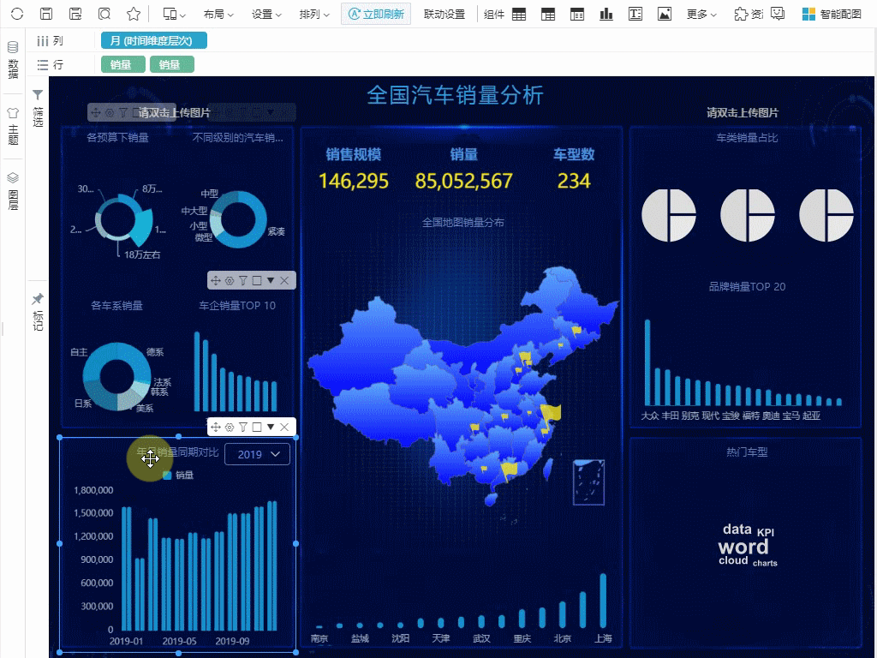Click the South China Sea inset map
The height and width of the screenshot is (658, 877).
pyautogui.click(x=589, y=482)
